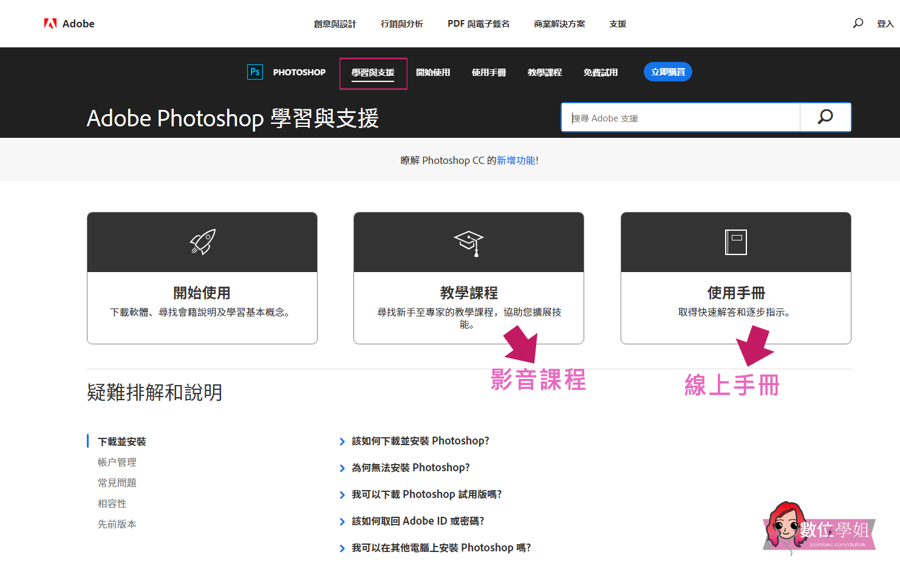
Task: Select 帳户管理 in the troubleshooting list
Action: [117, 463]
